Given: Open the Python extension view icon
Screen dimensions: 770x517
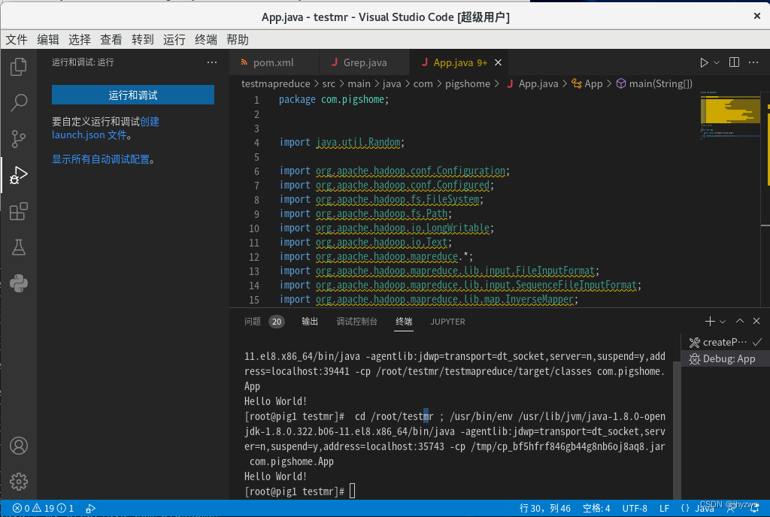Looking at the screenshot, I should pyautogui.click(x=19, y=283).
